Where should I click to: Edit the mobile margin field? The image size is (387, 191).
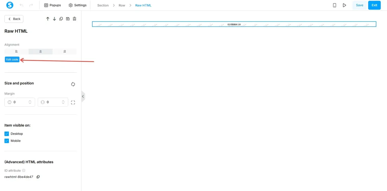[x=53, y=102]
